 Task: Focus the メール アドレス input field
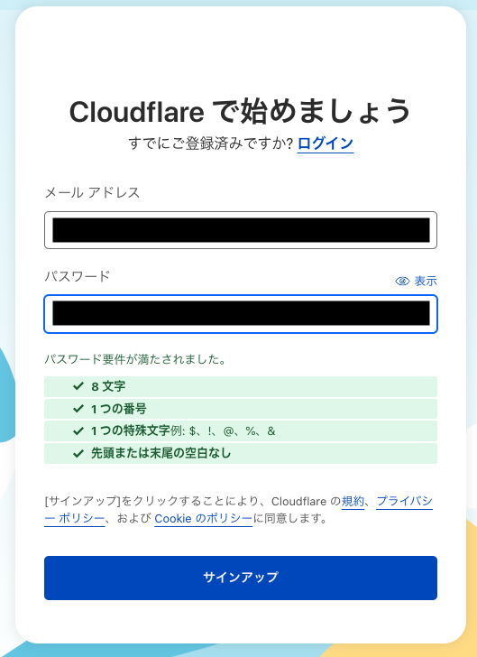pyautogui.click(x=241, y=230)
